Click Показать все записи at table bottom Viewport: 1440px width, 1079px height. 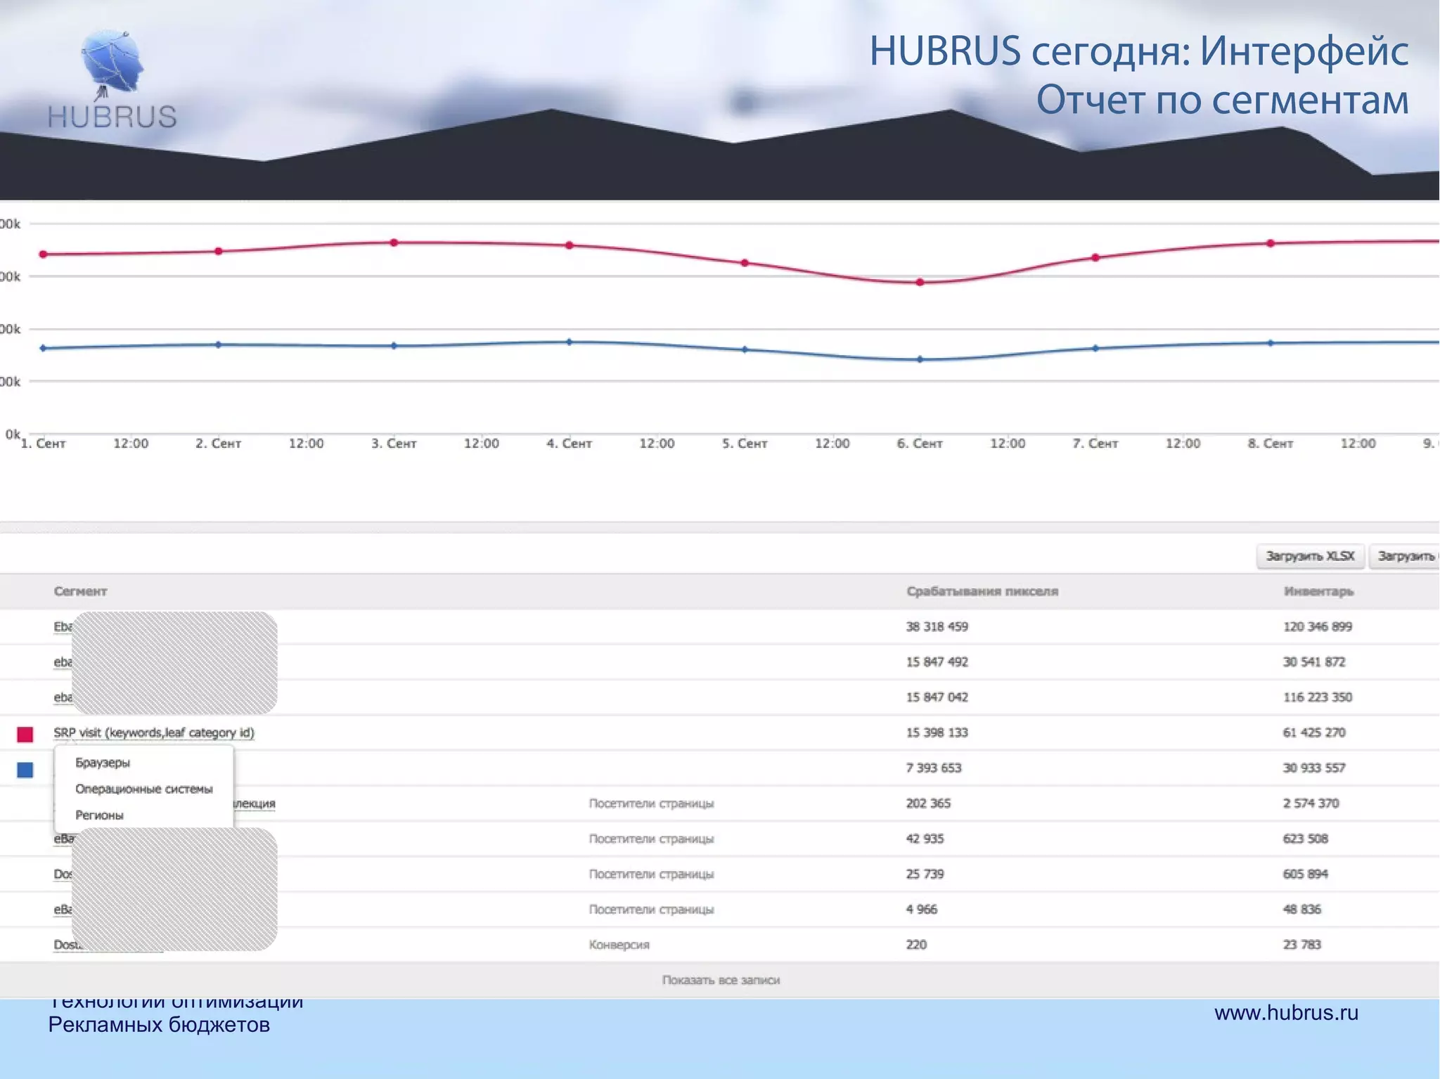721,980
